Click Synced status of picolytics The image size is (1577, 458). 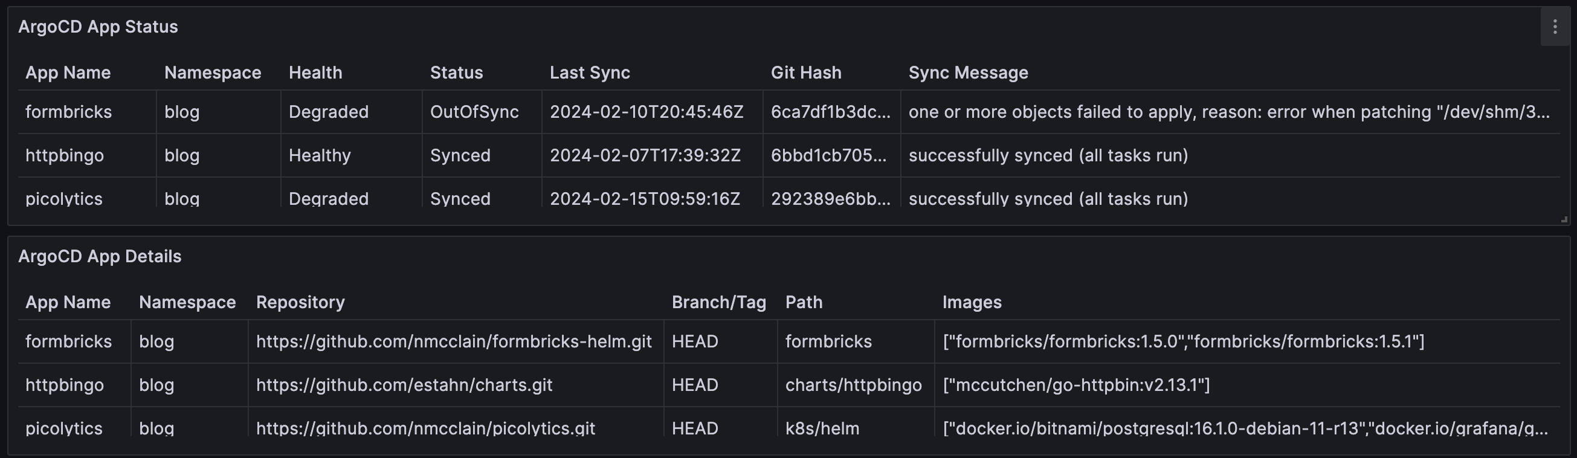click(460, 199)
